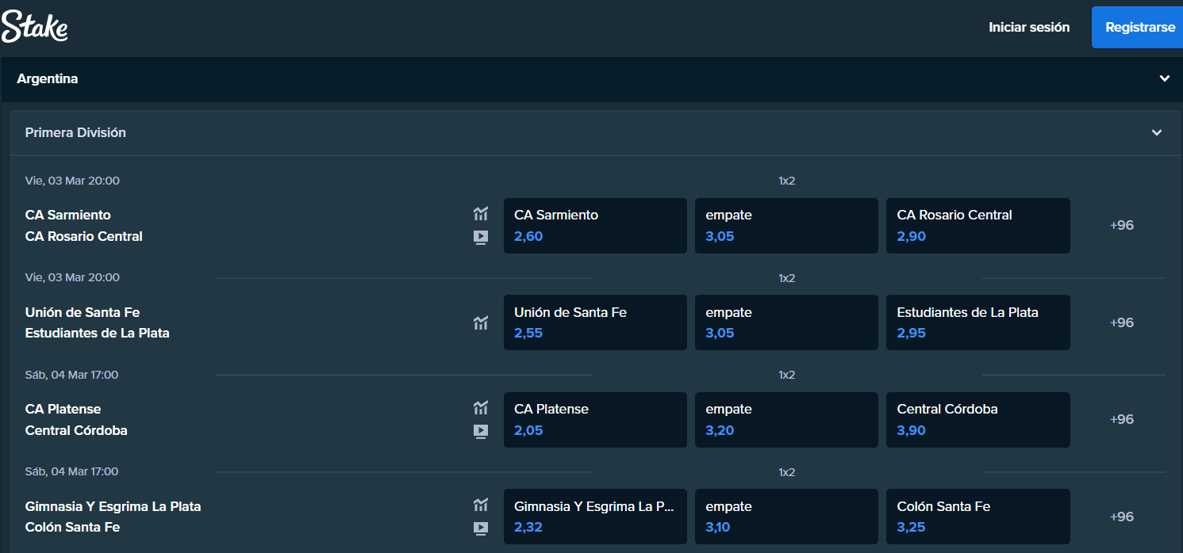Show +96 more markets for Sarmiento match
The image size is (1183, 553).
click(x=1122, y=225)
